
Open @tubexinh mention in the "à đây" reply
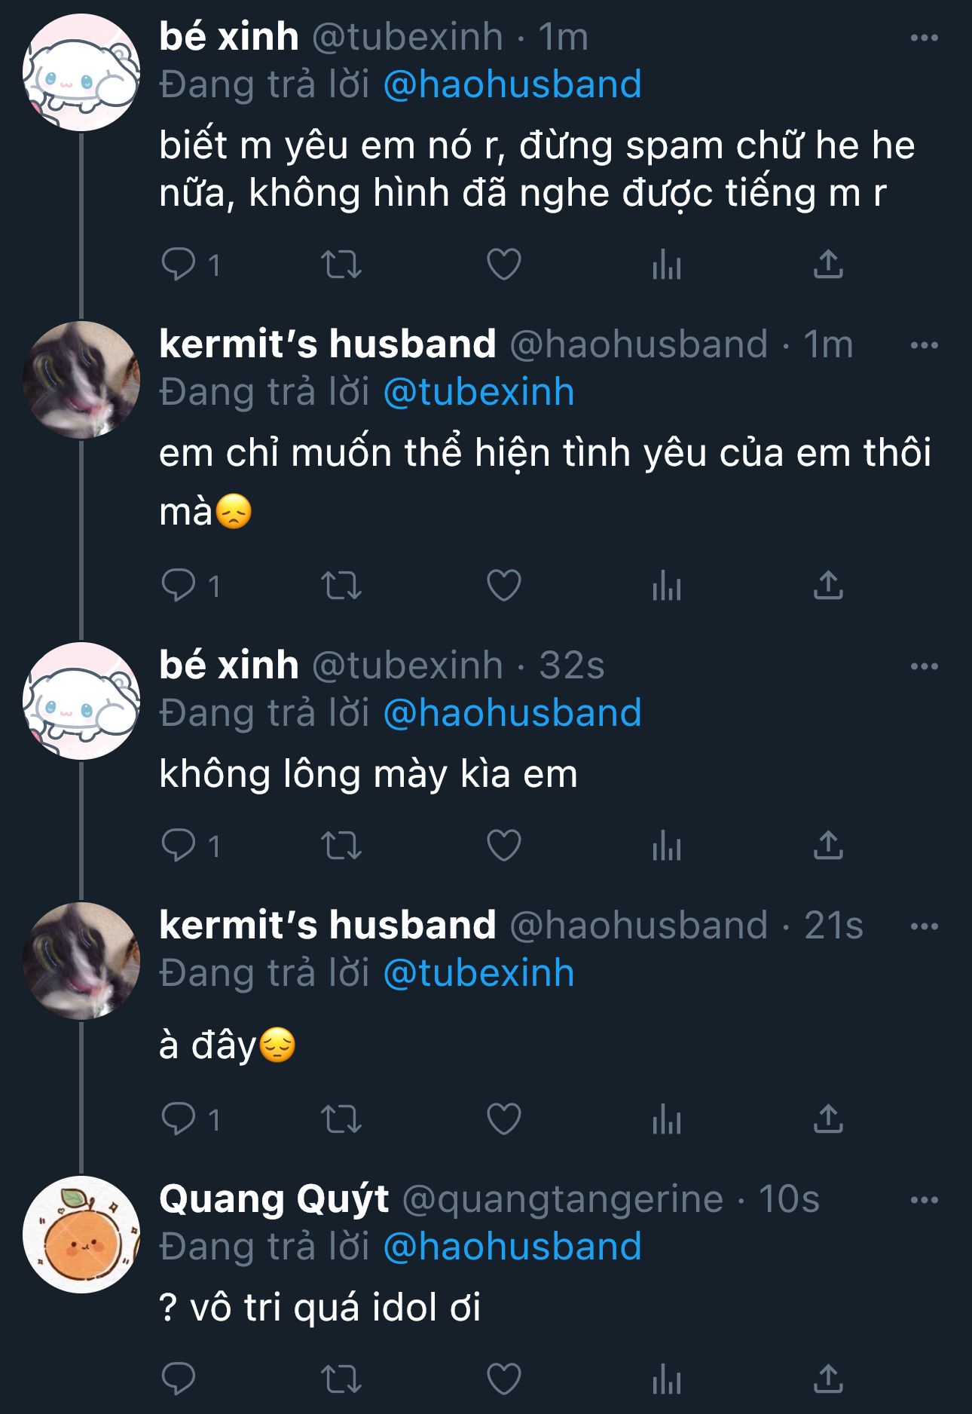coord(479,973)
